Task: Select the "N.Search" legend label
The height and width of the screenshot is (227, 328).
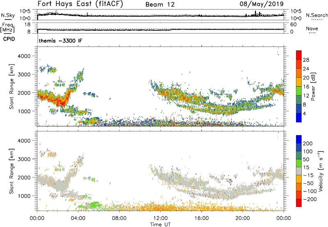Action: tap(317, 15)
